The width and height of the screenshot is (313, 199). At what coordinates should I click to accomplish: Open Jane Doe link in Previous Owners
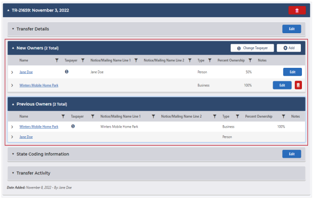tap(26, 137)
